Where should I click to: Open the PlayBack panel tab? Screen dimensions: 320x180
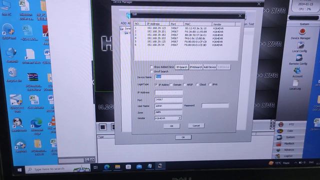289,143
